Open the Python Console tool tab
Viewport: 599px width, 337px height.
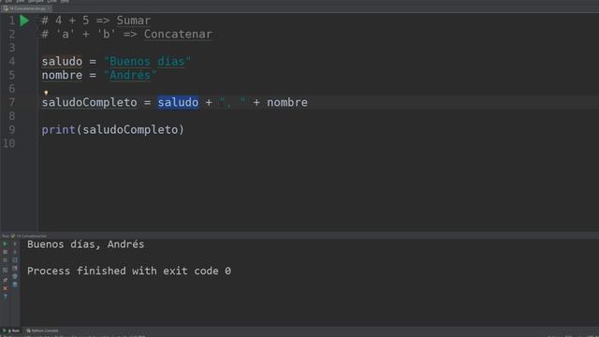(42, 330)
